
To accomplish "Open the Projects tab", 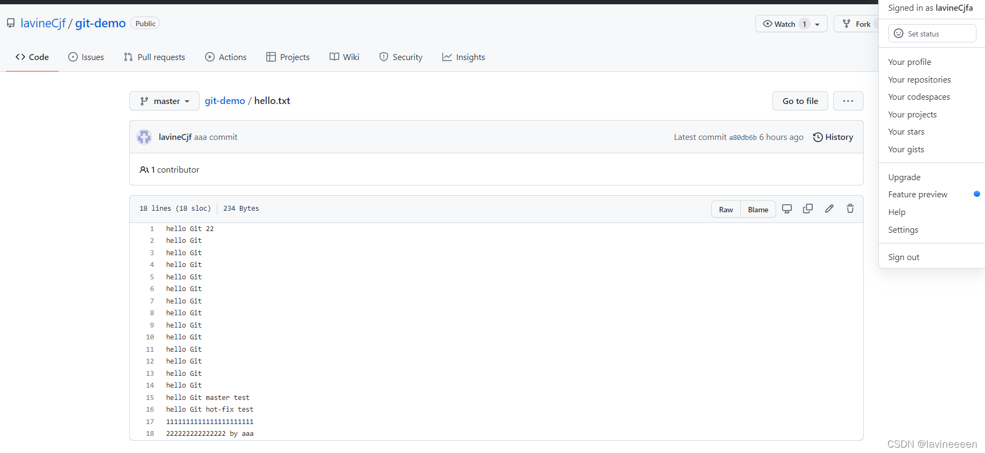I will click(288, 57).
